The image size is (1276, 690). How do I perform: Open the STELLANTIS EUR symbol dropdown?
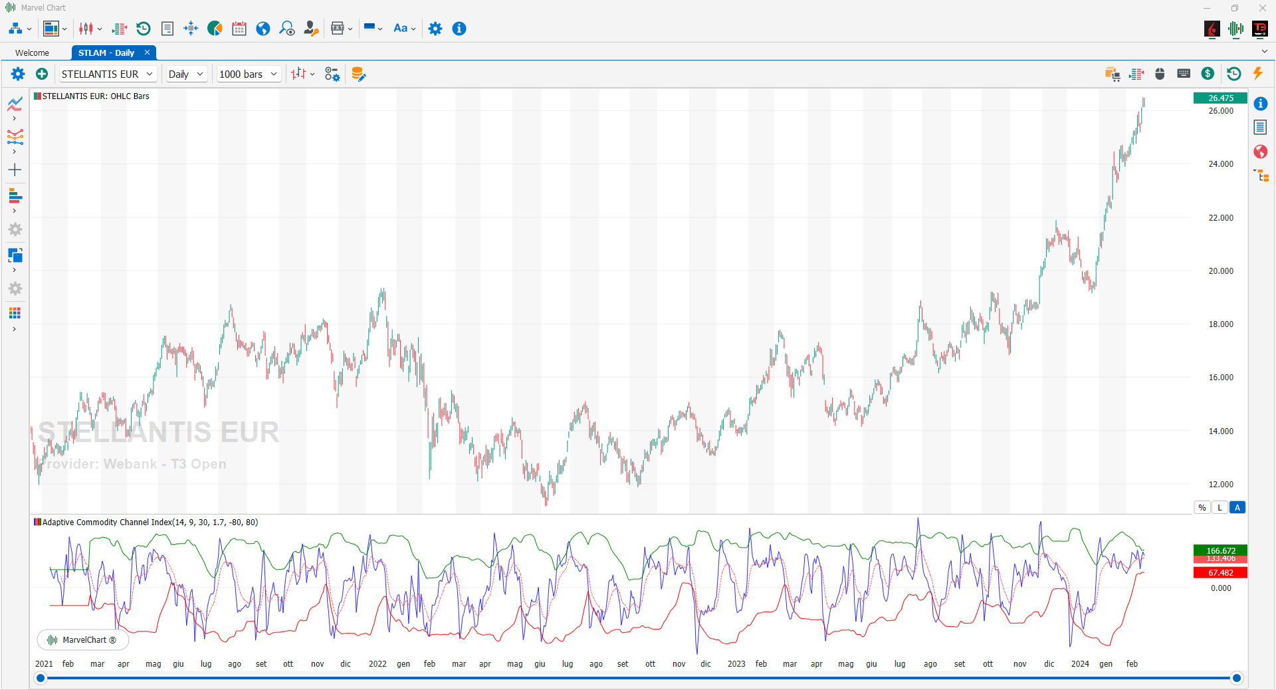tap(108, 74)
